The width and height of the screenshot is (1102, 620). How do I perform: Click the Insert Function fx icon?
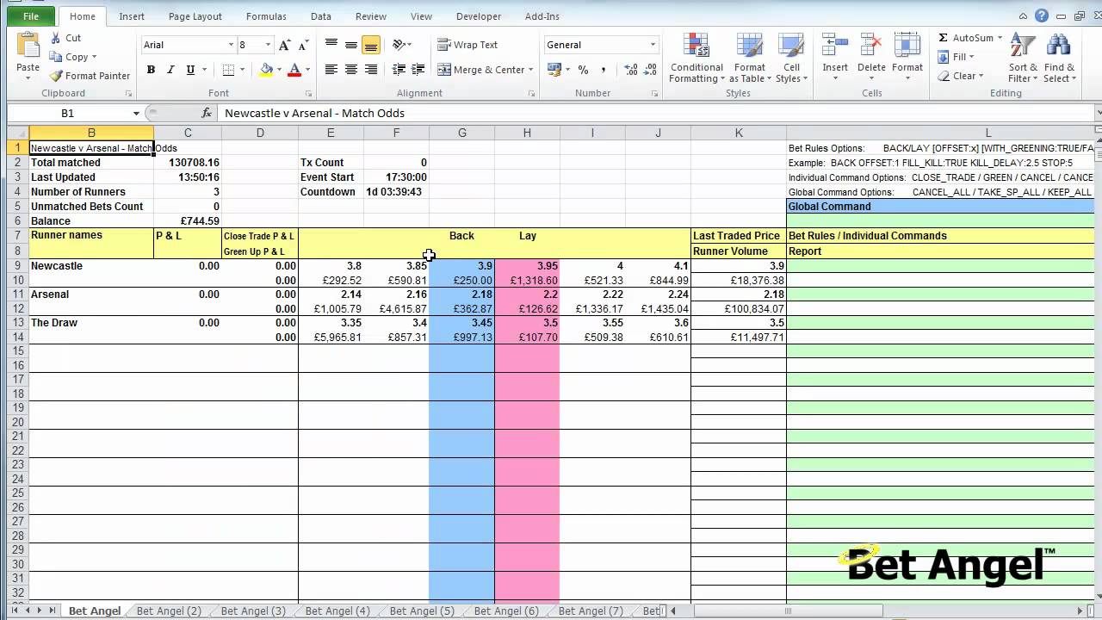click(x=207, y=113)
